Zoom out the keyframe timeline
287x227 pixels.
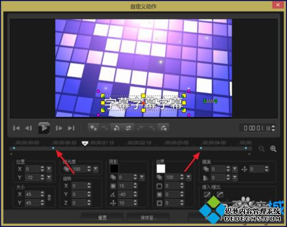tap(261, 148)
